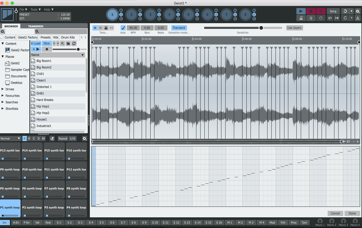Toggle the transport loop icon
This screenshot has height=228, width=362.
click(330, 18)
